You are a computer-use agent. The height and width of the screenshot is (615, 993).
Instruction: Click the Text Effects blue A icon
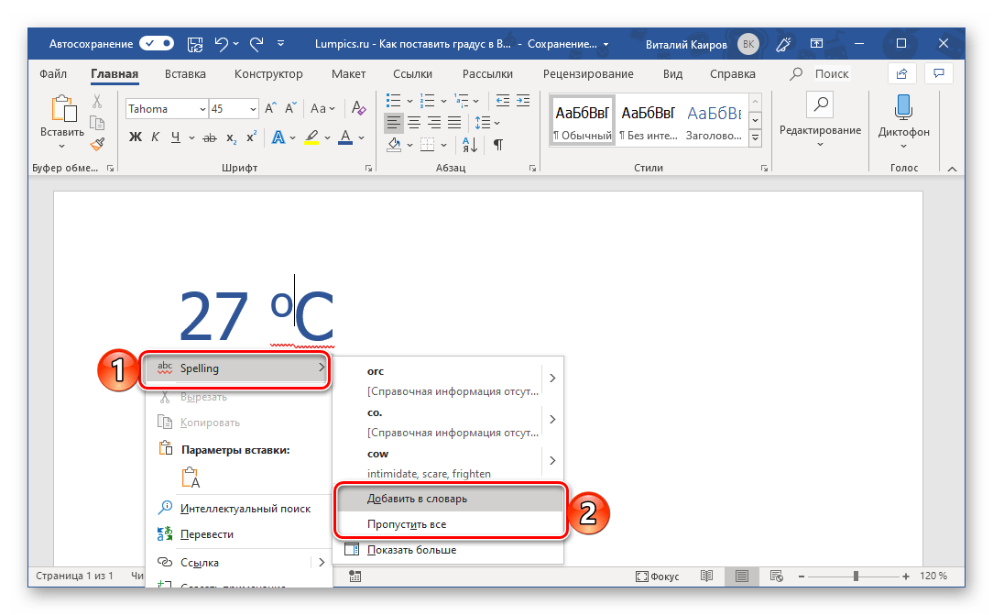click(x=278, y=137)
